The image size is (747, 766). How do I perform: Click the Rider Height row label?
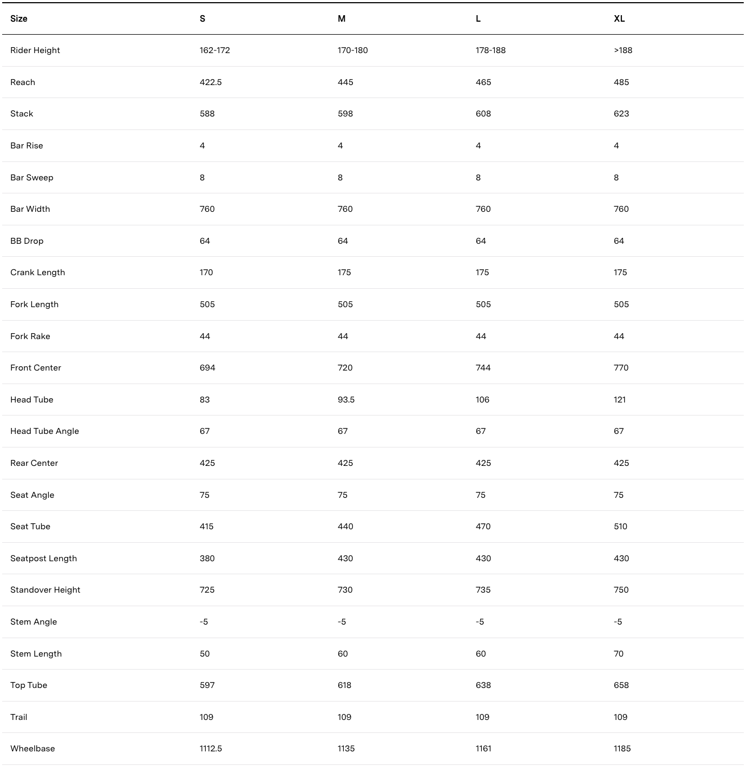(35, 50)
